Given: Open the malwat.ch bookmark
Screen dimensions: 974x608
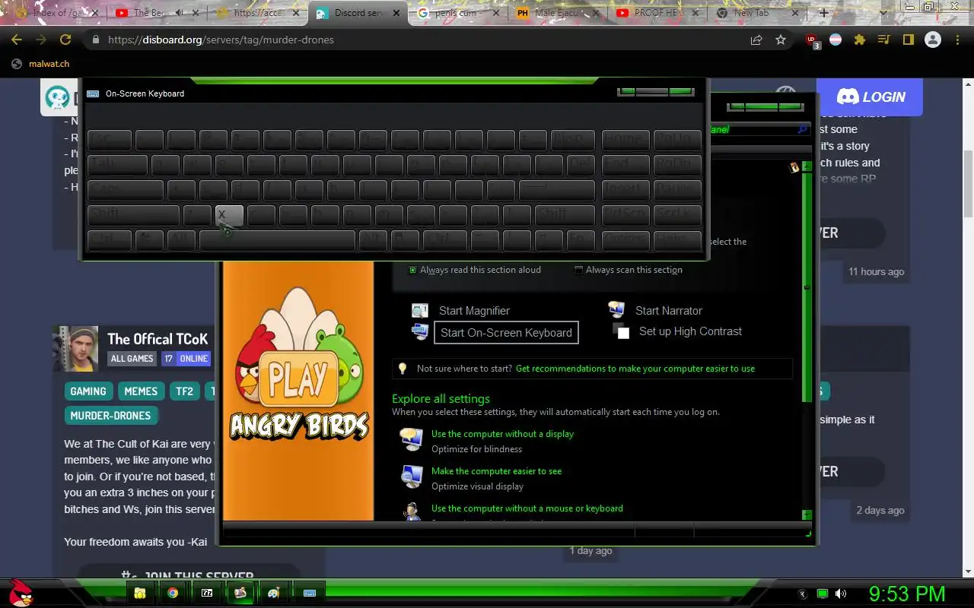Looking at the screenshot, I should pyautogui.click(x=40, y=64).
